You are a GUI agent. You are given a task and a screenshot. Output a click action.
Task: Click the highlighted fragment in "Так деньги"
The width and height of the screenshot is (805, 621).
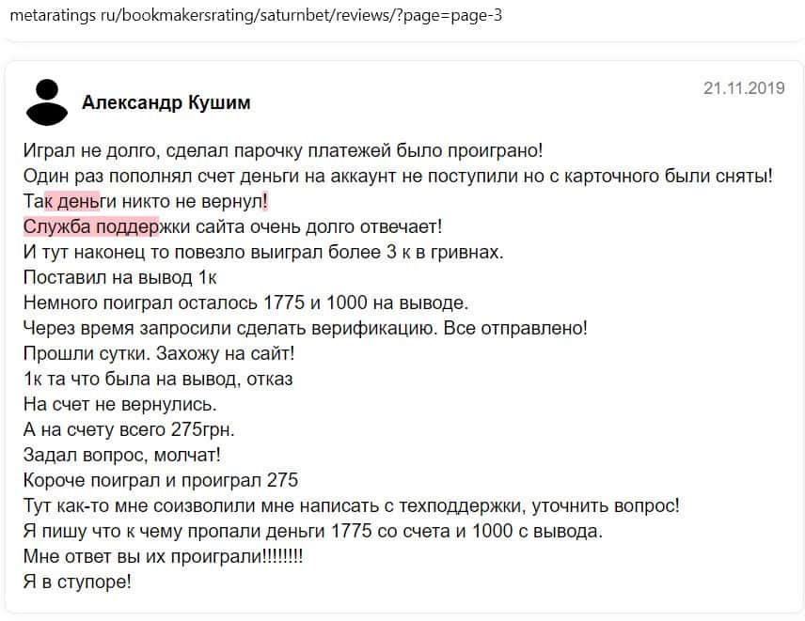pyautogui.click(x=71, y=200)
